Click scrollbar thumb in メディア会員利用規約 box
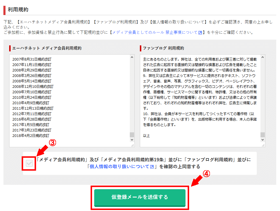Viewport: 280px width, 211px height. click(132, 135)
